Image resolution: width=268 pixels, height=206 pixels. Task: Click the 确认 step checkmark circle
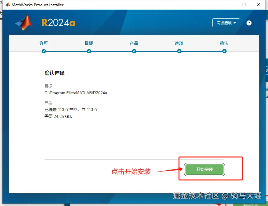(x=224, y=51)
